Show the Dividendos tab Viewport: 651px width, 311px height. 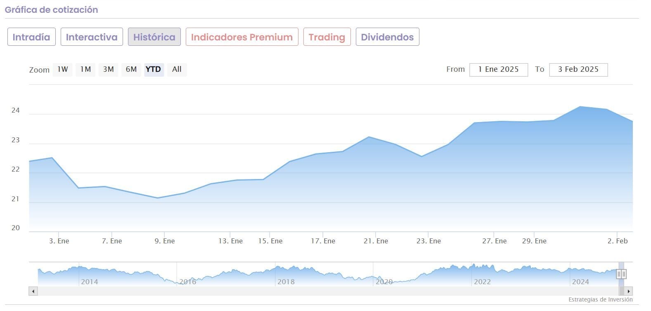(387, 37)
